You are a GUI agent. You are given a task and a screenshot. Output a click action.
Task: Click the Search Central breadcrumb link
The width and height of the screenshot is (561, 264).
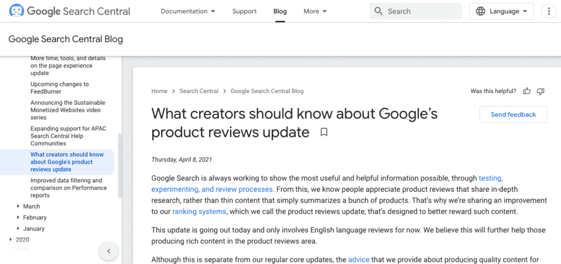pyautogui.click(x=199, y=91)
